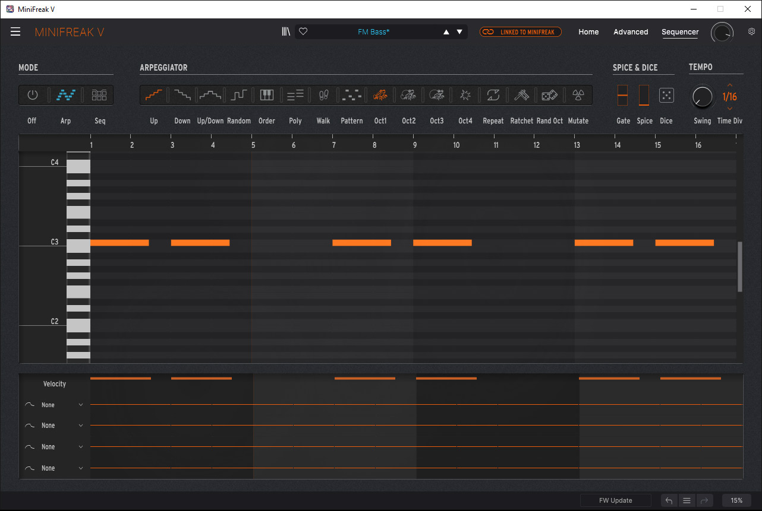
Task: Open the FM Bass preset name list
Action: click(373, 32)
